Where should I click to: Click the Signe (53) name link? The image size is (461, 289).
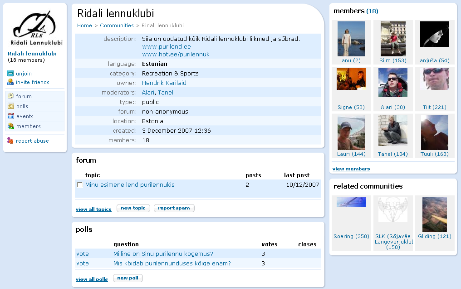[x=351, y=107]
